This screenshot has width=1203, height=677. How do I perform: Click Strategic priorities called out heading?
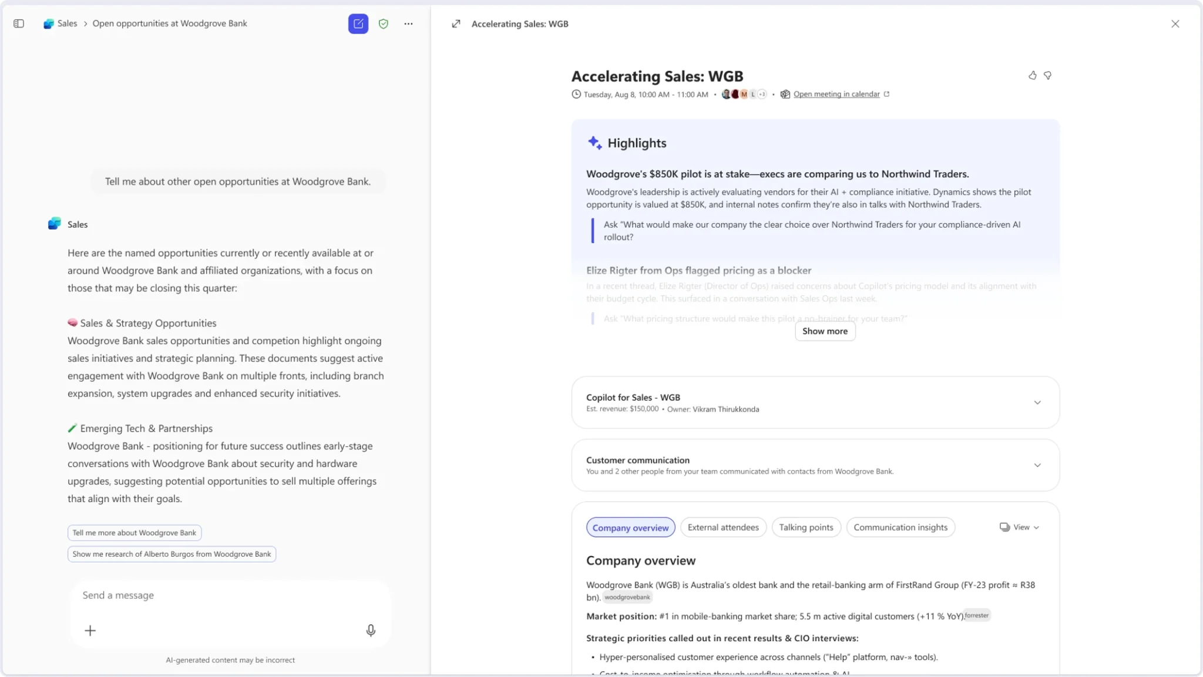tap(722, 638)
